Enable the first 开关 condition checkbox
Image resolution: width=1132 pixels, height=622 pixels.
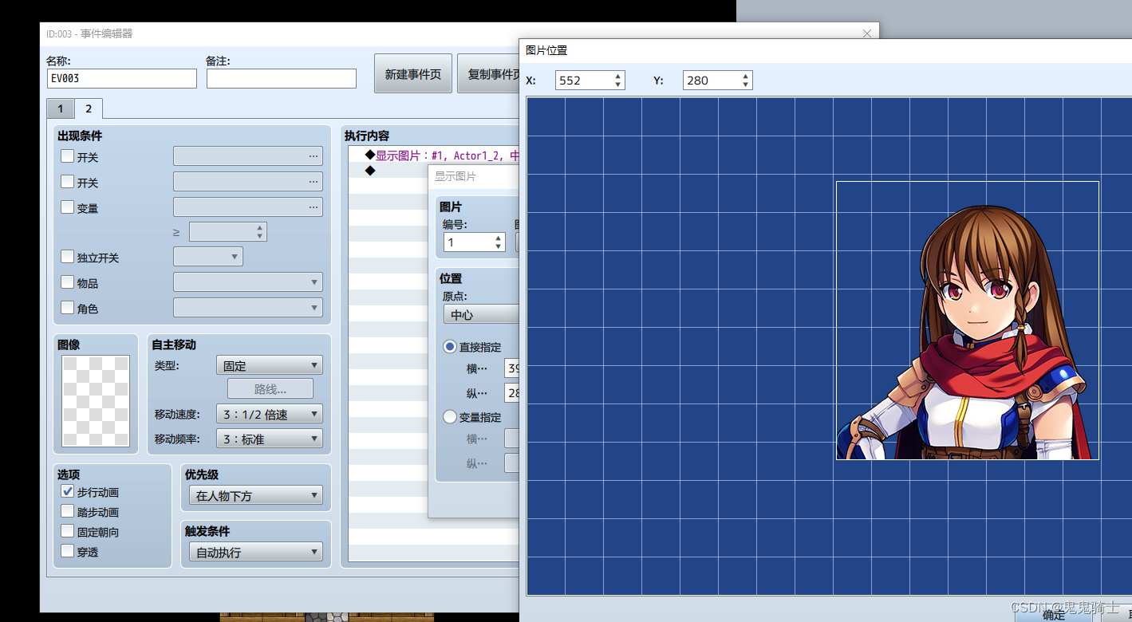pyautogui.click(x=68, y=157)
